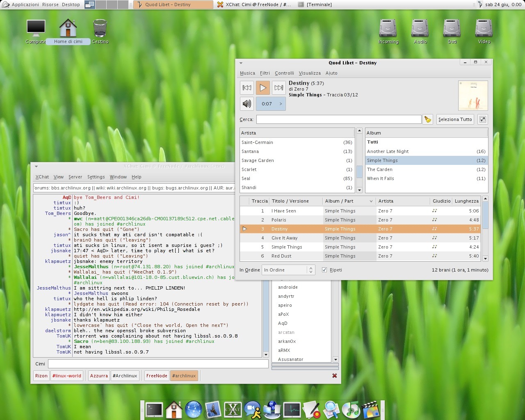Sort songs by Album / Part column arrow
The image size is (525, 420).
(x=371, y=201)
